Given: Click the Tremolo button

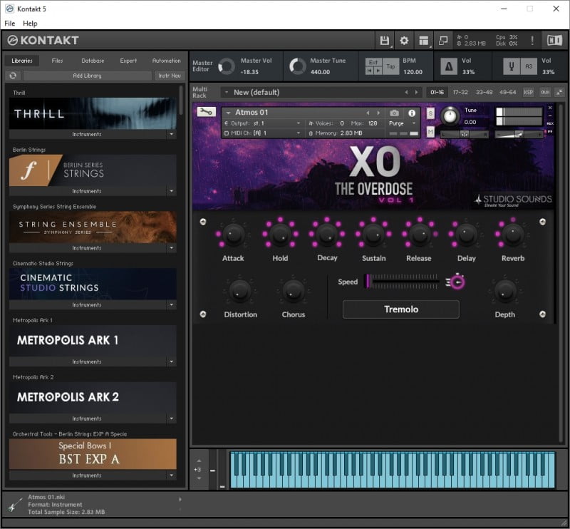Looking at the screenshot, I should (401, 309).
